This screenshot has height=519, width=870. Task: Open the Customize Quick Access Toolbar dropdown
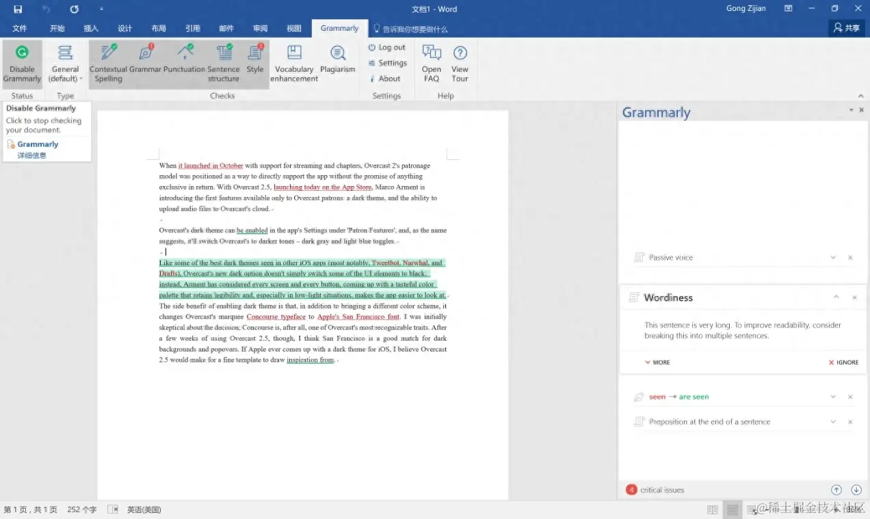[102, 9]
